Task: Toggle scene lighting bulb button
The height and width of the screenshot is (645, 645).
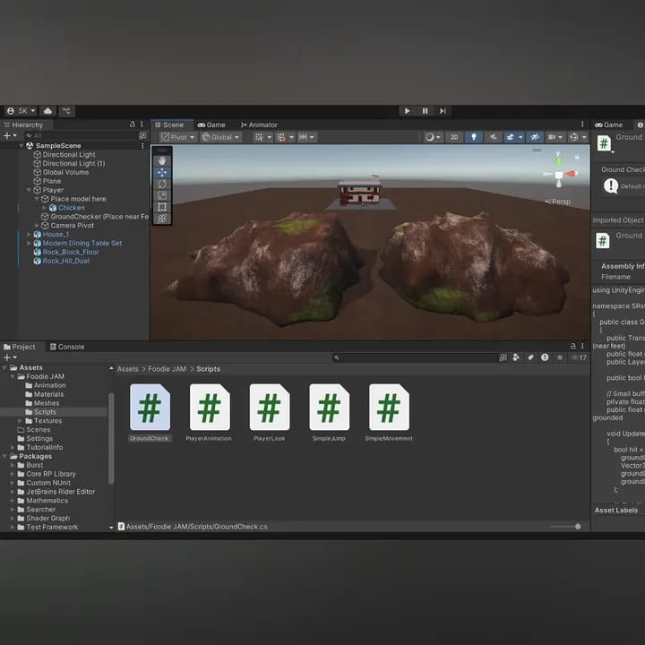Action: tap(474, 137)
